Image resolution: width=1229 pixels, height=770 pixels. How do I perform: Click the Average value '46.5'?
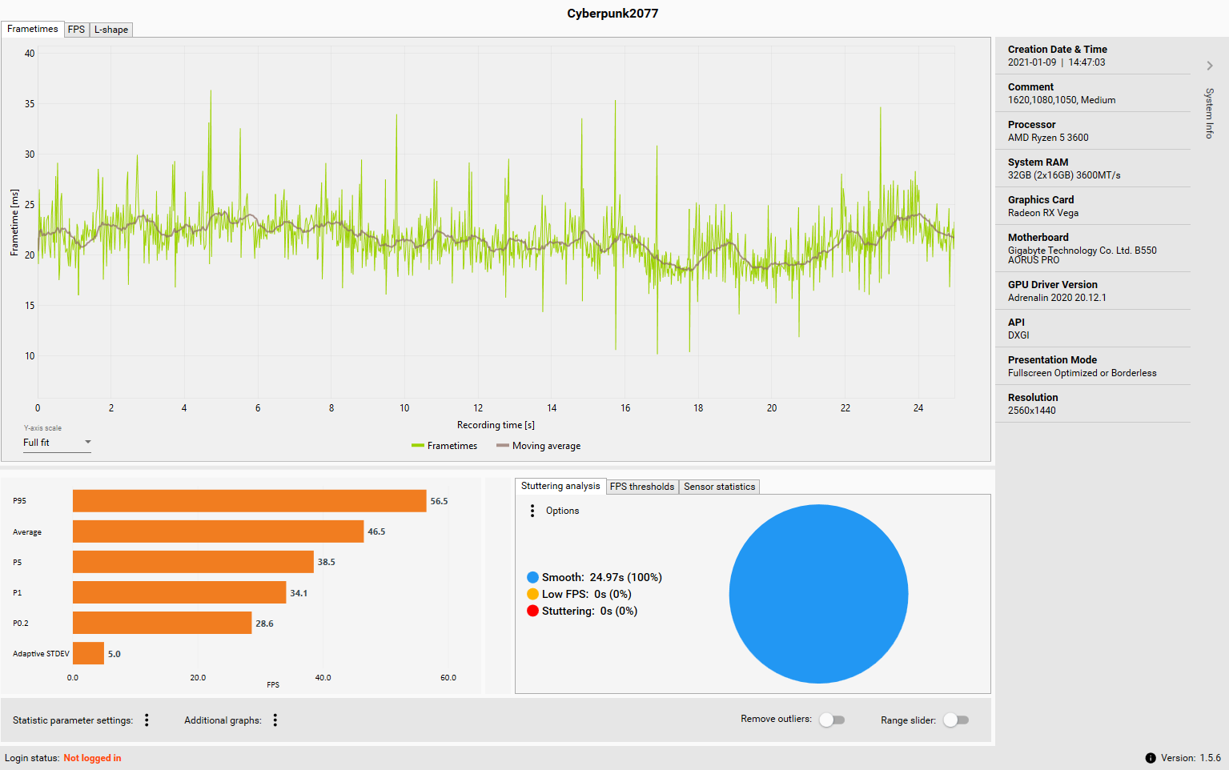(376, 531)
